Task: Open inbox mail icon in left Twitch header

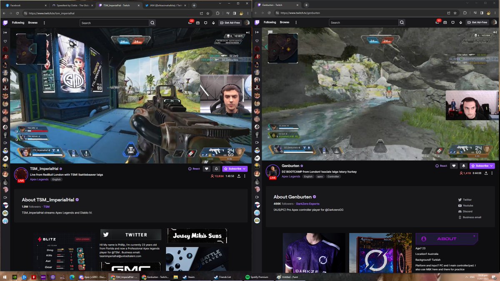Action: tap(198, 22)
